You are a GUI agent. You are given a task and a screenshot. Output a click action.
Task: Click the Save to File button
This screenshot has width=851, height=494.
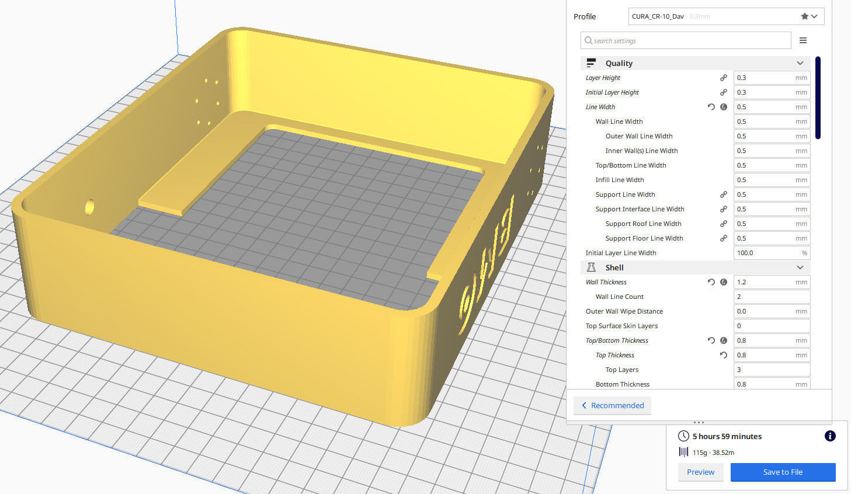pyautogui.click(x=783, y=472)
